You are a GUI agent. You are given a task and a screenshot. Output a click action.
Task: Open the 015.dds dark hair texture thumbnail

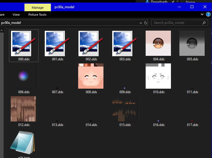125,109
